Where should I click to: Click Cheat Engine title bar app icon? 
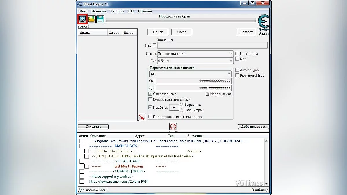[x=80, y=4]
